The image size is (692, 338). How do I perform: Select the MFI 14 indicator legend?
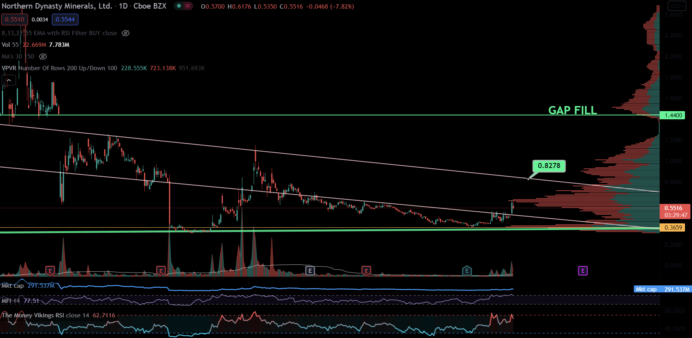(11, 301)
